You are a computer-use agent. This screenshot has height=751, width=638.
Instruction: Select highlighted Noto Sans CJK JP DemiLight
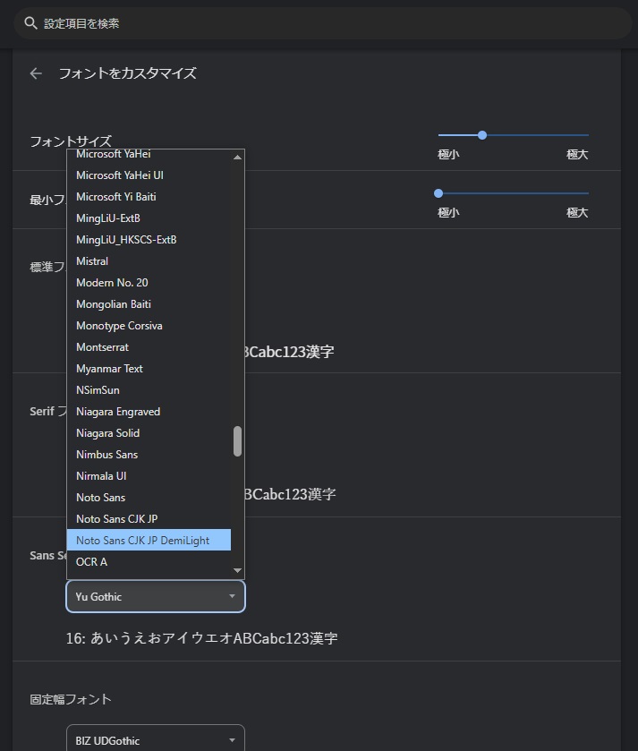149,540
